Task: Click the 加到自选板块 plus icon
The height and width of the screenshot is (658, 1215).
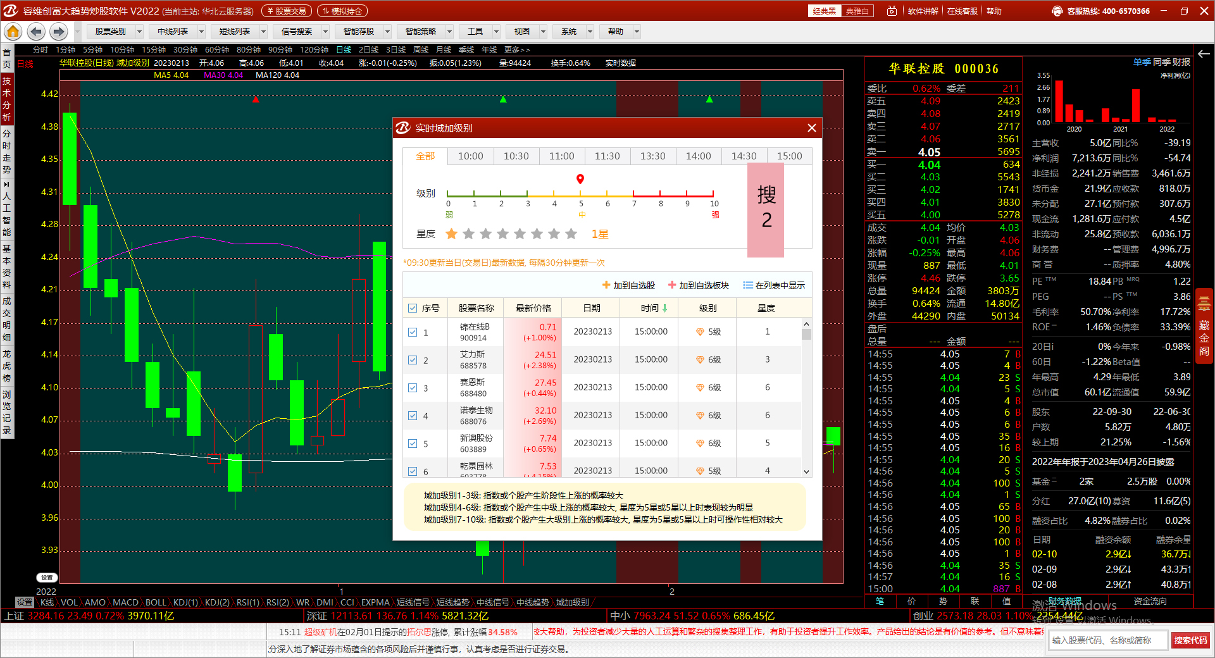Action: point(672,285)
